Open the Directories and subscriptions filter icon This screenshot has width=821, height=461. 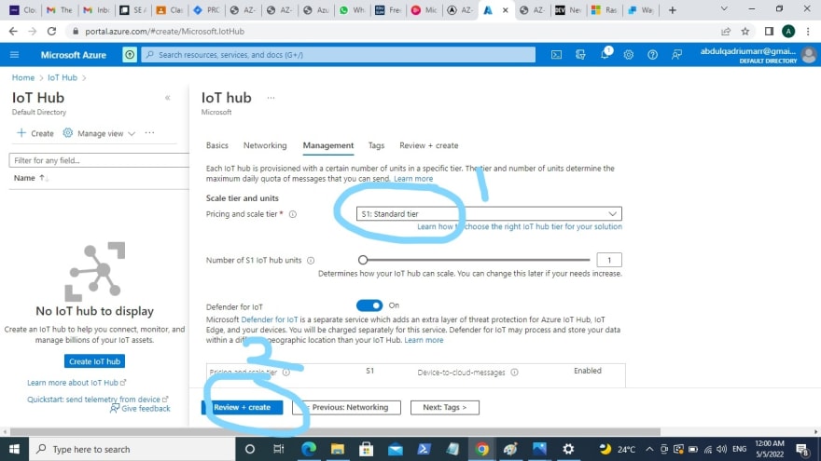click(x=580, y=54)
